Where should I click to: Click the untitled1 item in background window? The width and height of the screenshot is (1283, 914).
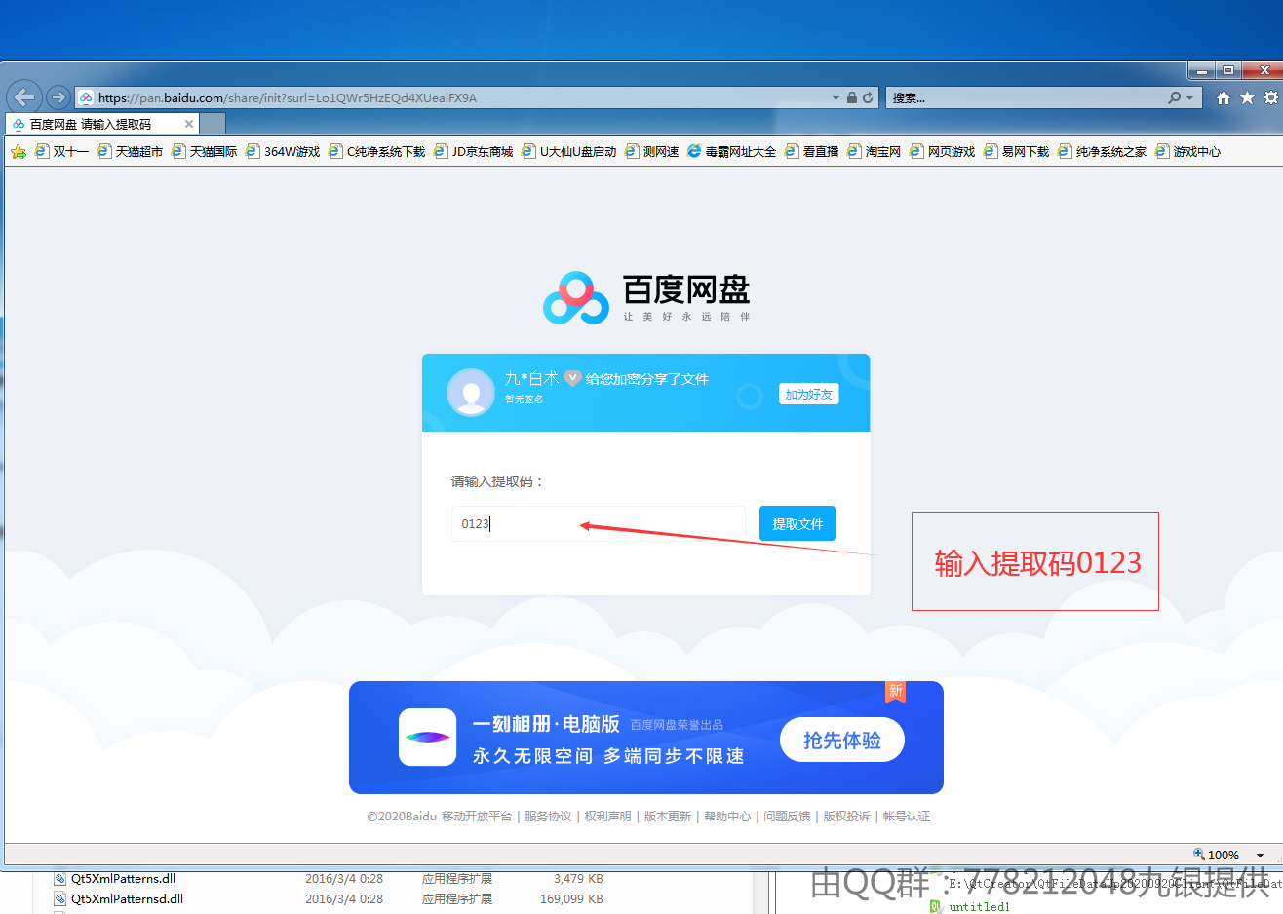coord(980,906)
